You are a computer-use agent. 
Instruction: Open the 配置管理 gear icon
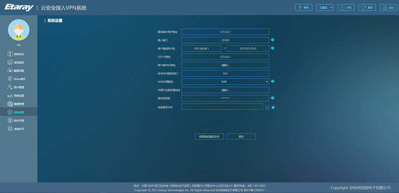[9, 104]
